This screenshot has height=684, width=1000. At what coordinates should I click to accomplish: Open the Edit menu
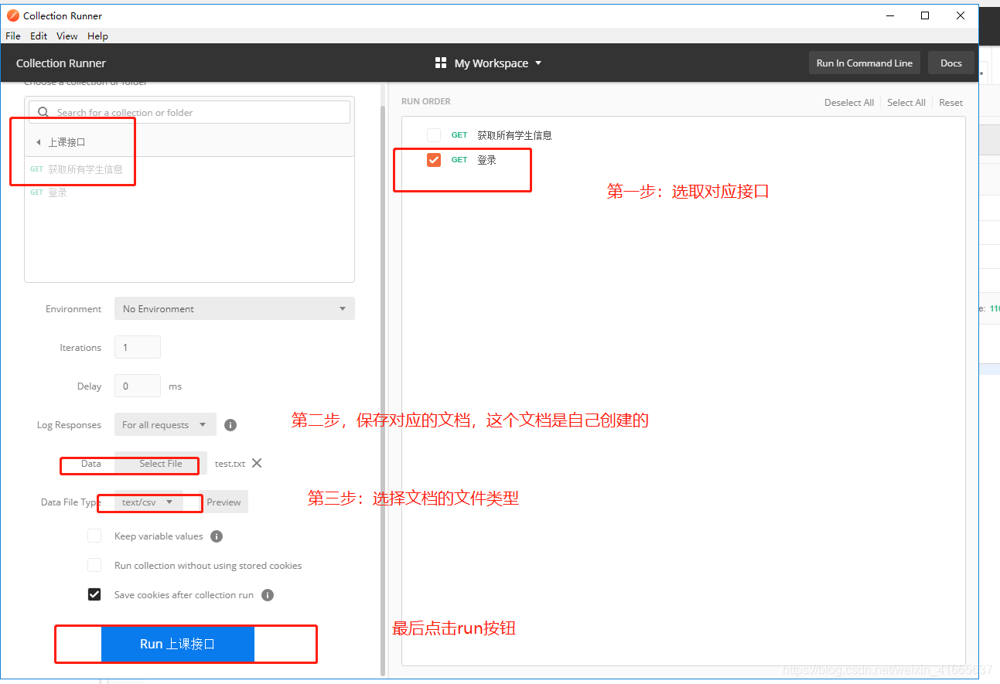pos(39,36)
